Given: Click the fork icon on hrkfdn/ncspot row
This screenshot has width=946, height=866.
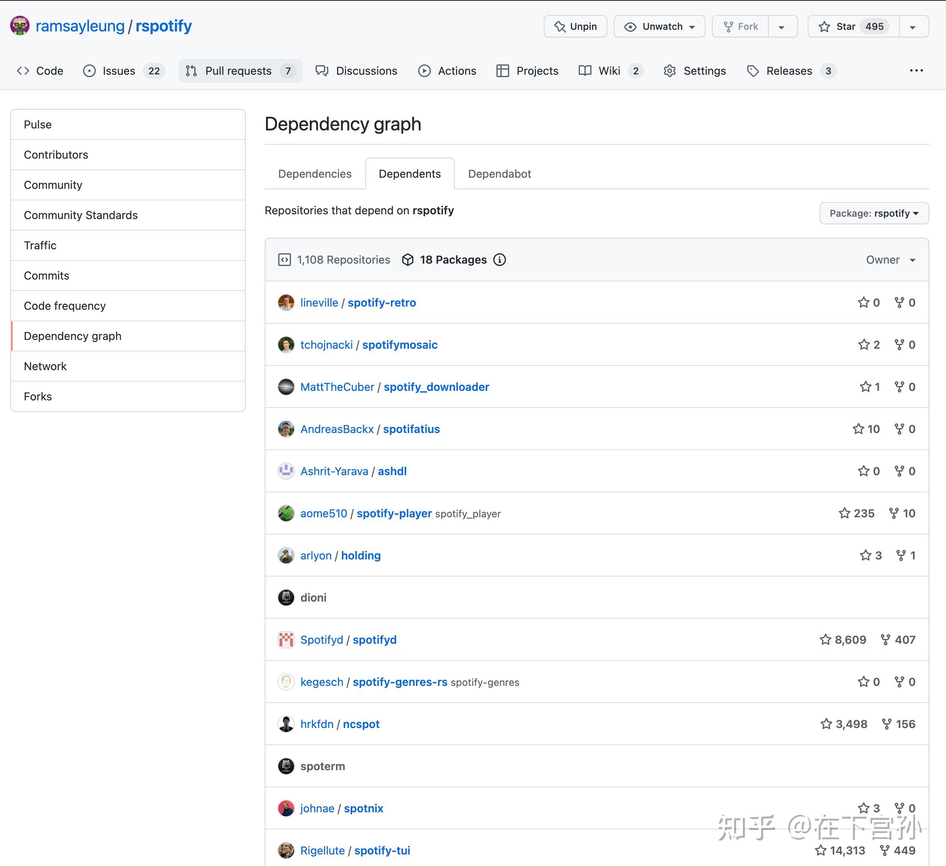Looking at the screenshot, I should pos(886,724).
